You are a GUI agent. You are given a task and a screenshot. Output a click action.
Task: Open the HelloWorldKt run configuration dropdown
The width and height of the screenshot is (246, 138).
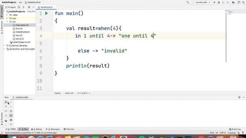201,2
